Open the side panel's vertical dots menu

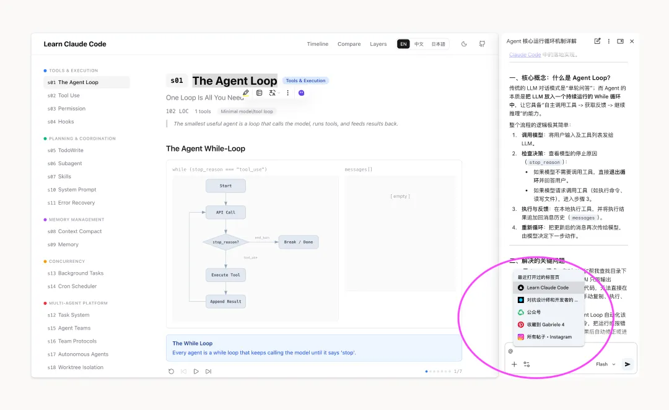coord(609,41)
